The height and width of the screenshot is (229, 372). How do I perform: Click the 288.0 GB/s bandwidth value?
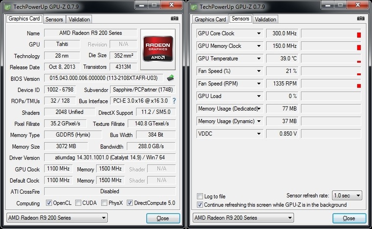pyautogui.click(x=151, y=146)
